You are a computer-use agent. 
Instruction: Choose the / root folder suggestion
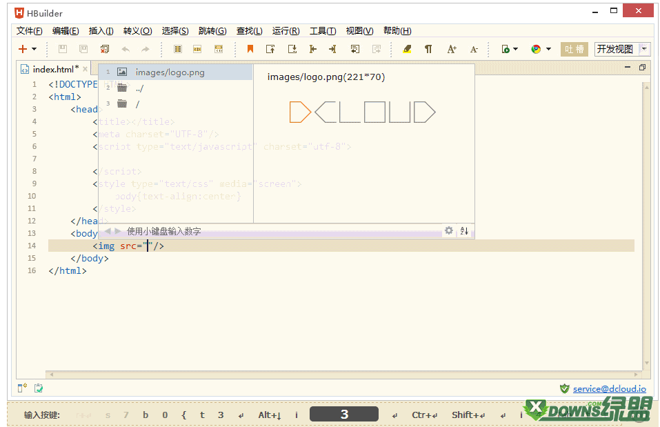pyautogui.click(x=176, y=104)
